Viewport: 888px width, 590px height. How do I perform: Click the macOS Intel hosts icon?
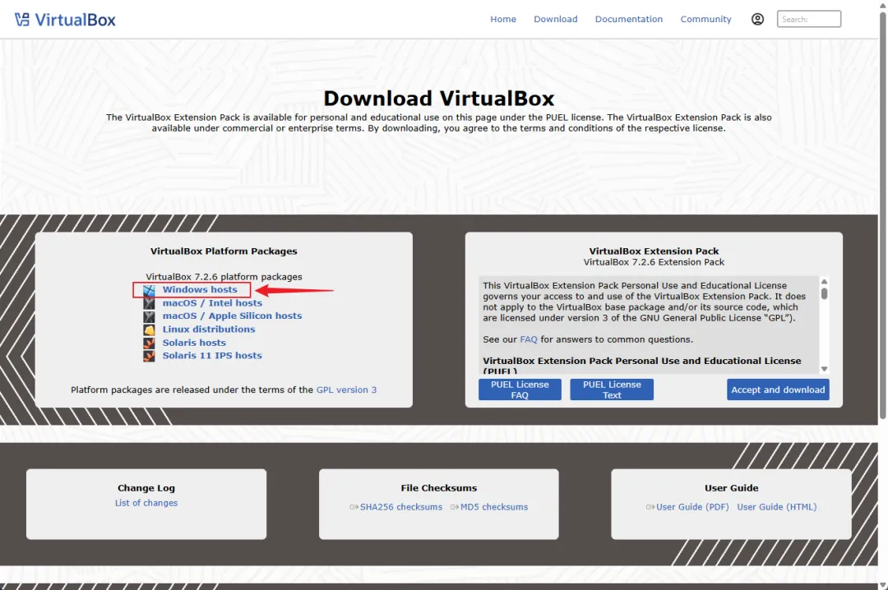coord(149,303)
